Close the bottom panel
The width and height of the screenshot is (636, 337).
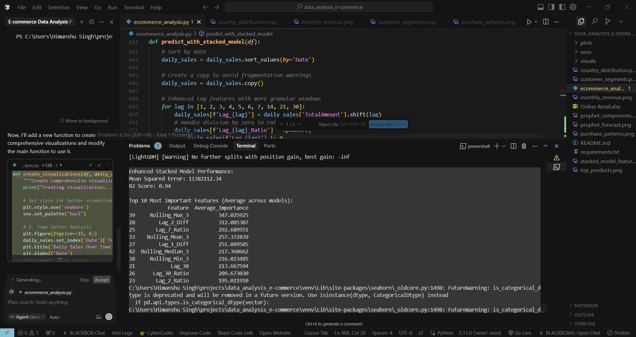coord(556,146)
